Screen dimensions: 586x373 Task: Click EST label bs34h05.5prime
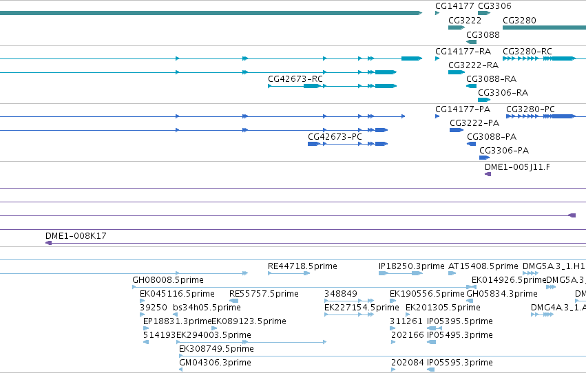[x=207, y=308]
